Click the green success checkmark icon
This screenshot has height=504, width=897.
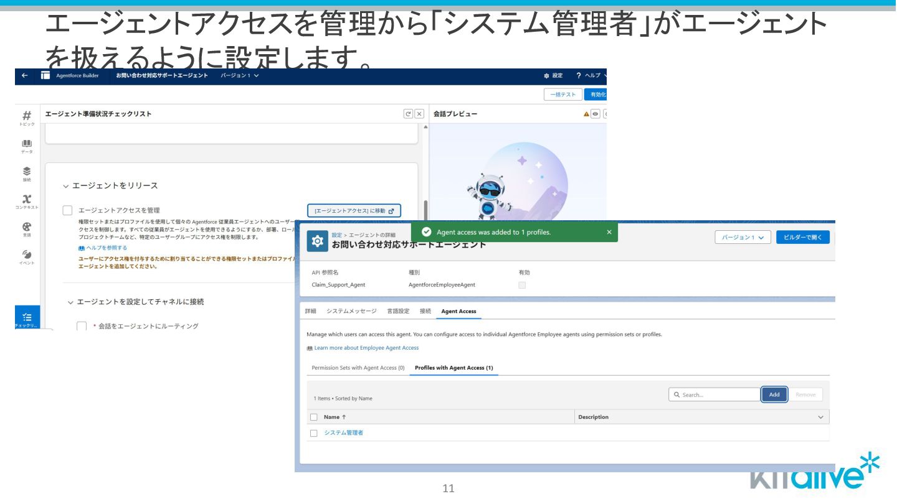click(426, 232)
